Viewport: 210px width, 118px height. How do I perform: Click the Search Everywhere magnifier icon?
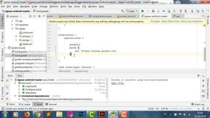pyautogui.click(x=203, y=11)
